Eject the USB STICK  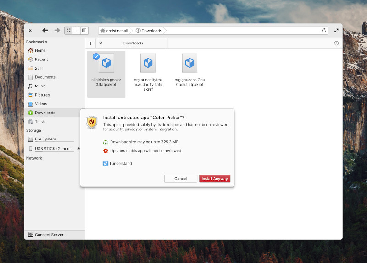pos(78,149)
